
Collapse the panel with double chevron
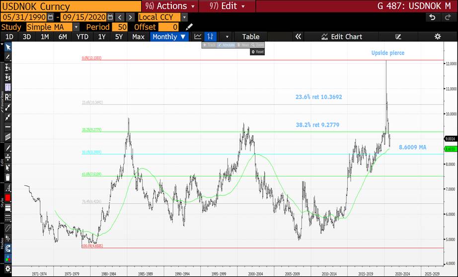[298, 37]
